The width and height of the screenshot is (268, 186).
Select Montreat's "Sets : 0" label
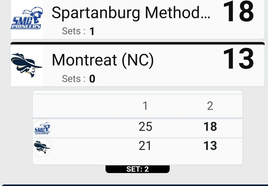(x=78, y=79)
